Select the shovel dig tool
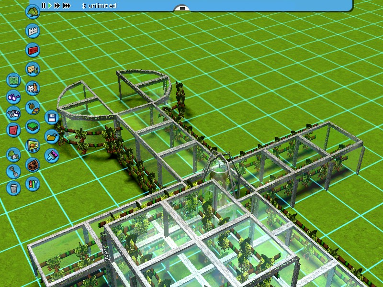383x287 pixels. (13, 170)
